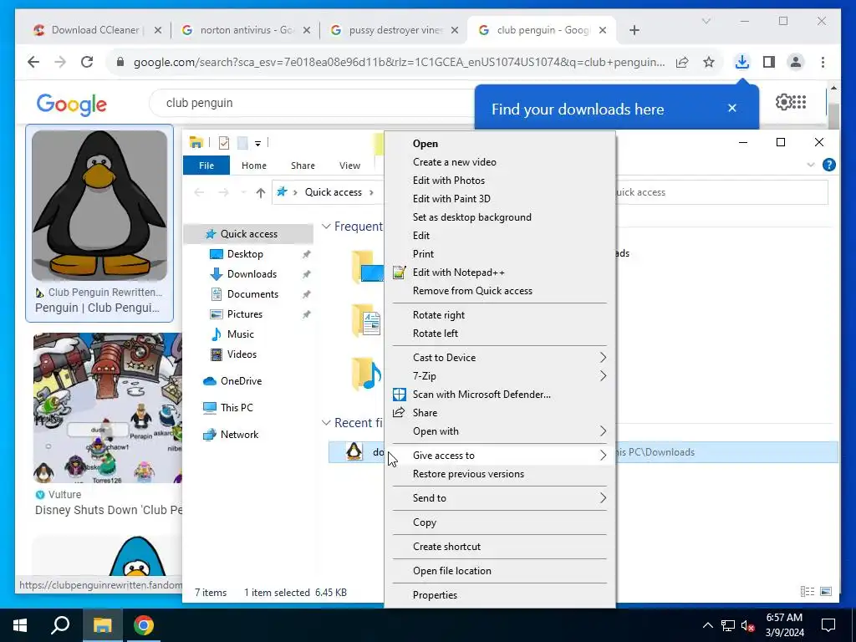Select Open in context menu
The image size is (856, 642).
pos(500,144)
